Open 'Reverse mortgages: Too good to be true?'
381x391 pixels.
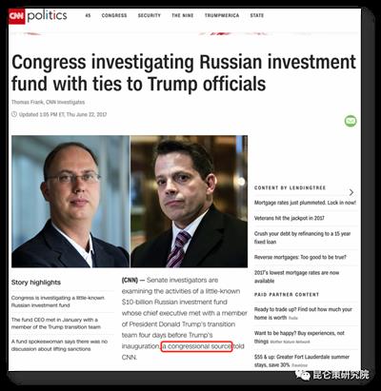click(300, 257)
